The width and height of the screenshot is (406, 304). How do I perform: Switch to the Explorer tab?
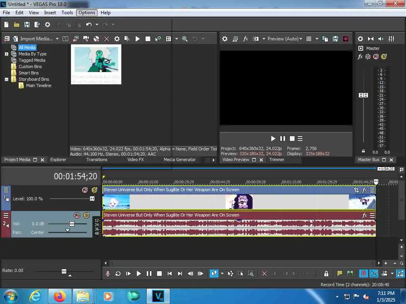58,160
